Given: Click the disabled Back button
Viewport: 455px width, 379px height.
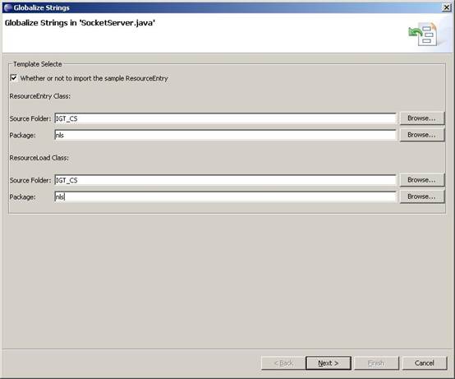Looking at the screenshot, I should click(x=283, y=363).
